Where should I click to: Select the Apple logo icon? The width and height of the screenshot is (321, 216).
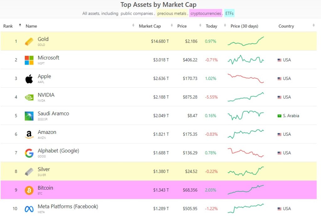click(x=29, y=78)
